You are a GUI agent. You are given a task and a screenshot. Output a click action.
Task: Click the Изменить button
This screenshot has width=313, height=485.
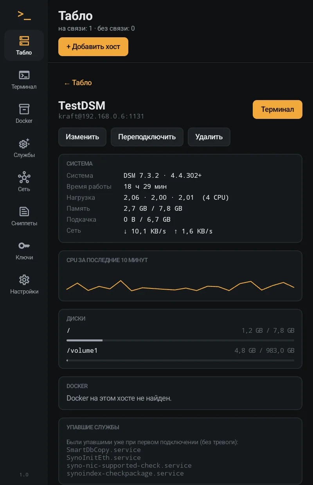[82, 137]
